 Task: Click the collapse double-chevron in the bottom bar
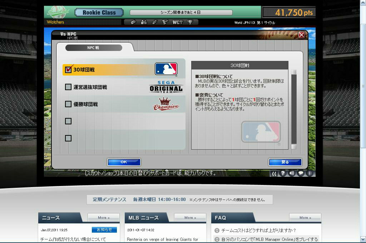pos(274,174)
